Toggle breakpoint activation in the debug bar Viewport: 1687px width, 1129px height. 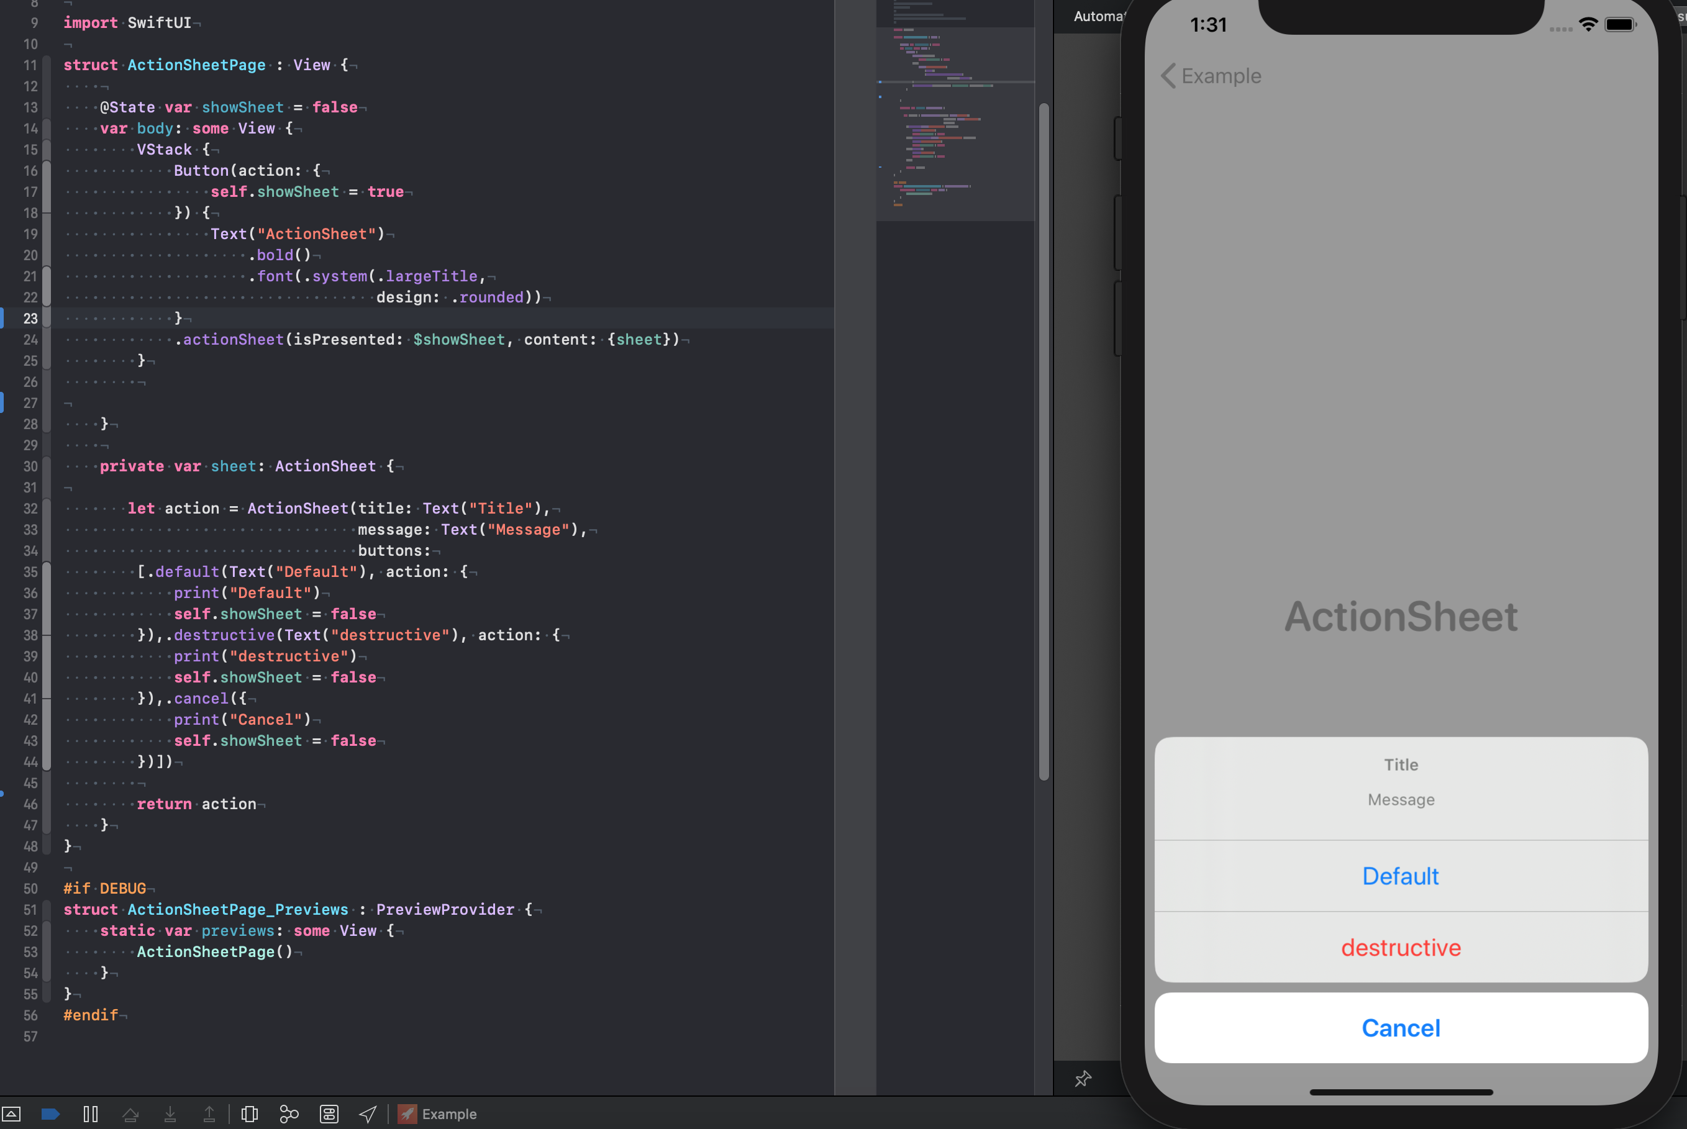(x=50, y=1113)
